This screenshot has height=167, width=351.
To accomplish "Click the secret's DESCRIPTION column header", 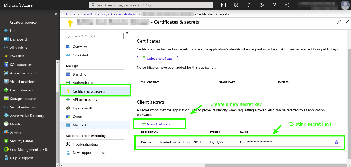I will pyautogui.click(x=150, y=133).
